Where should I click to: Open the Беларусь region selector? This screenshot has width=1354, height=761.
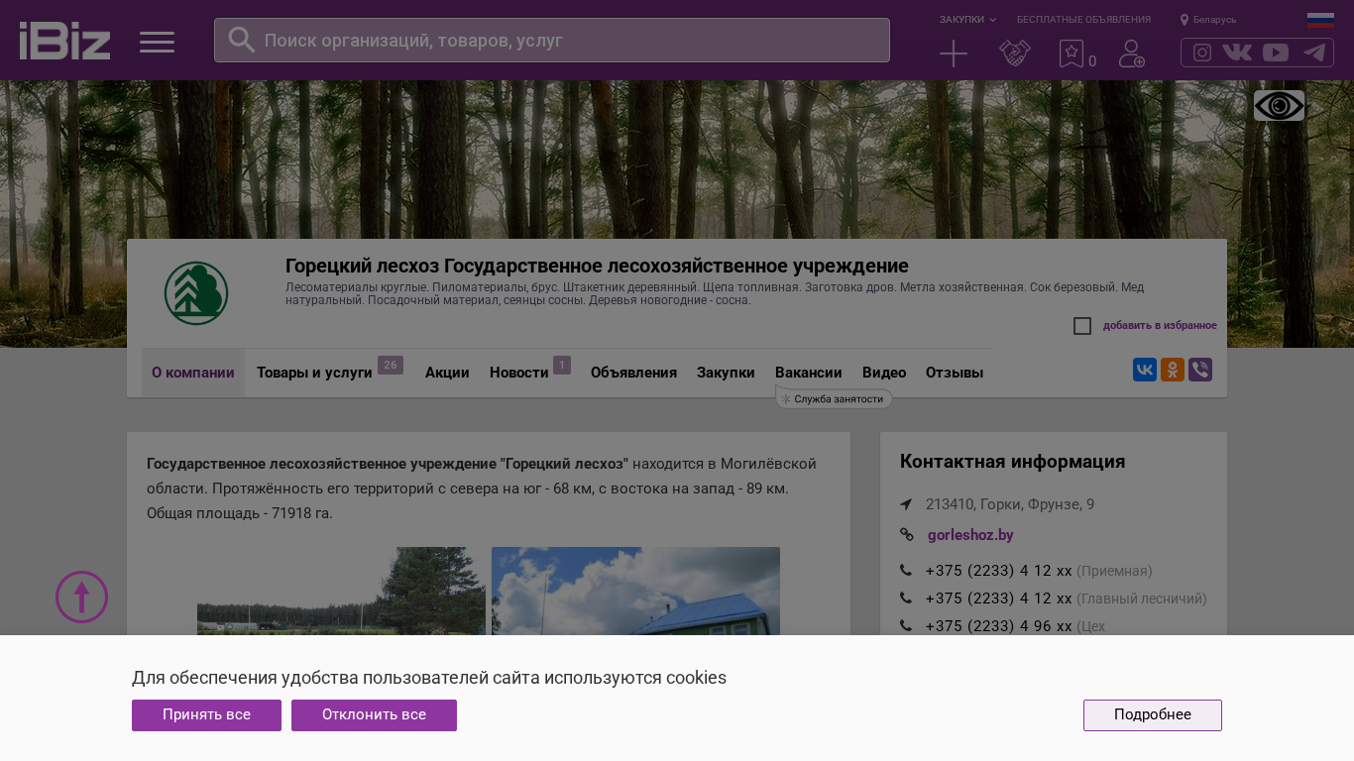coord(1207,20)
